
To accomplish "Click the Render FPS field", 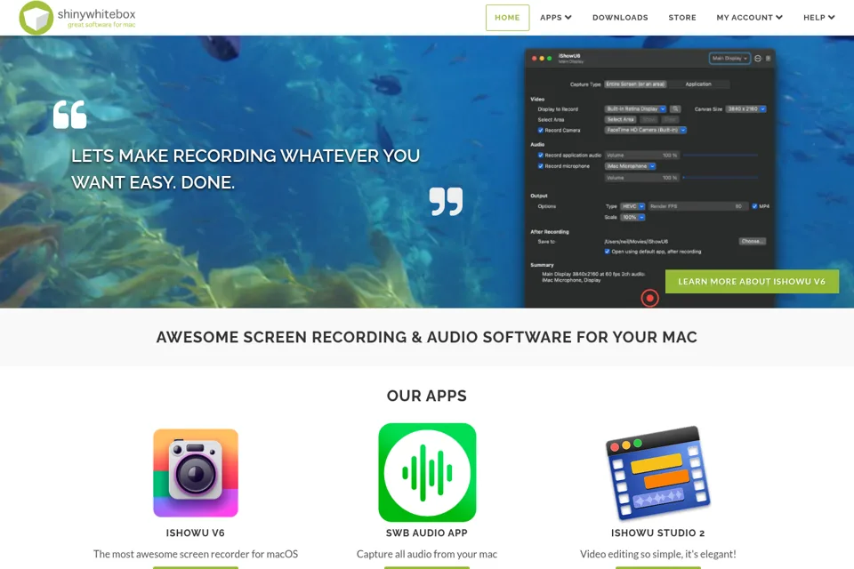I will (696, 206).
